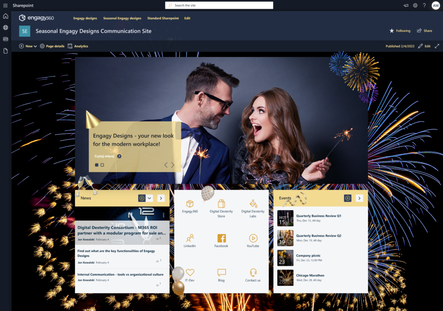Open the AW account avatar
The height and width of the screenshot is (311, 443).
436,5
